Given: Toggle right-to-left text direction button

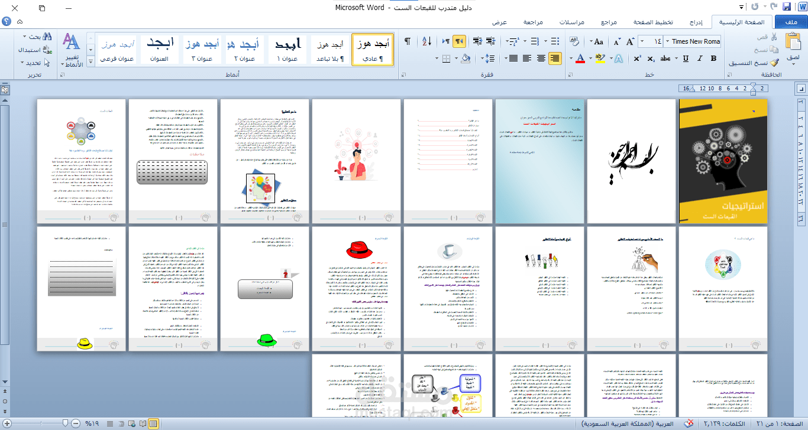Looking at the screenshot, I should pyautogui.click(x=460, y=41).
